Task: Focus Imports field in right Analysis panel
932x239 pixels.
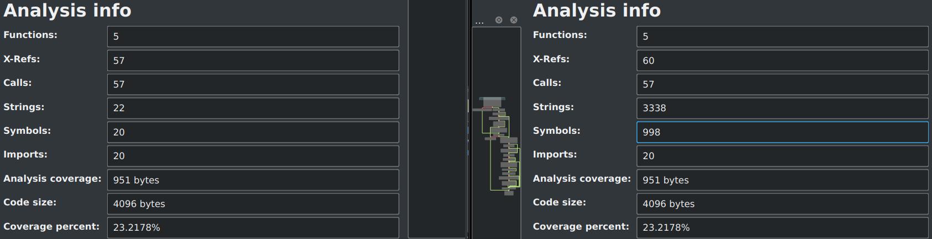Action: [x=782, y=156]
